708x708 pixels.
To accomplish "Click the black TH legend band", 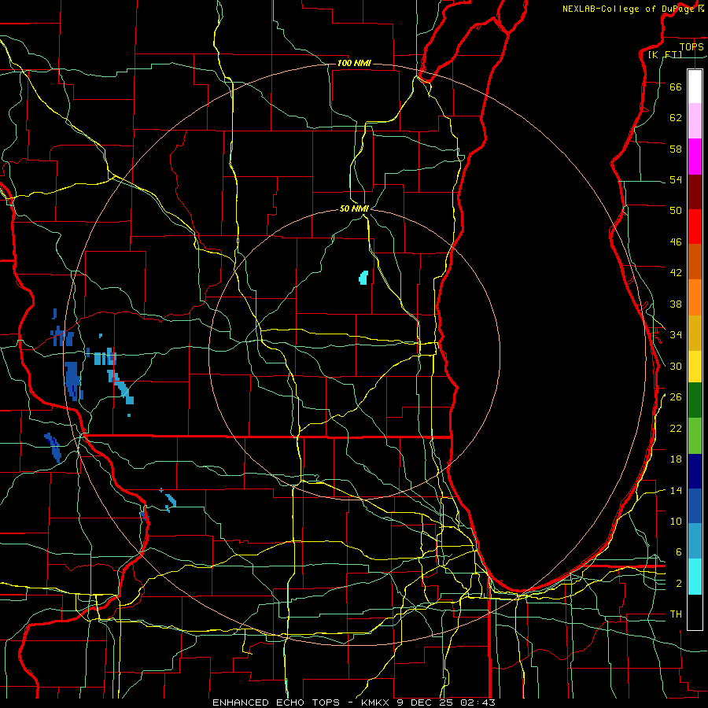I will tap(695, 612).
